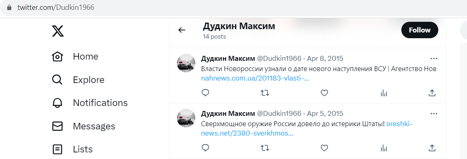467x159 pixels.
Task: Open the nahnews.com.ua link
Action: coord(255,78)
